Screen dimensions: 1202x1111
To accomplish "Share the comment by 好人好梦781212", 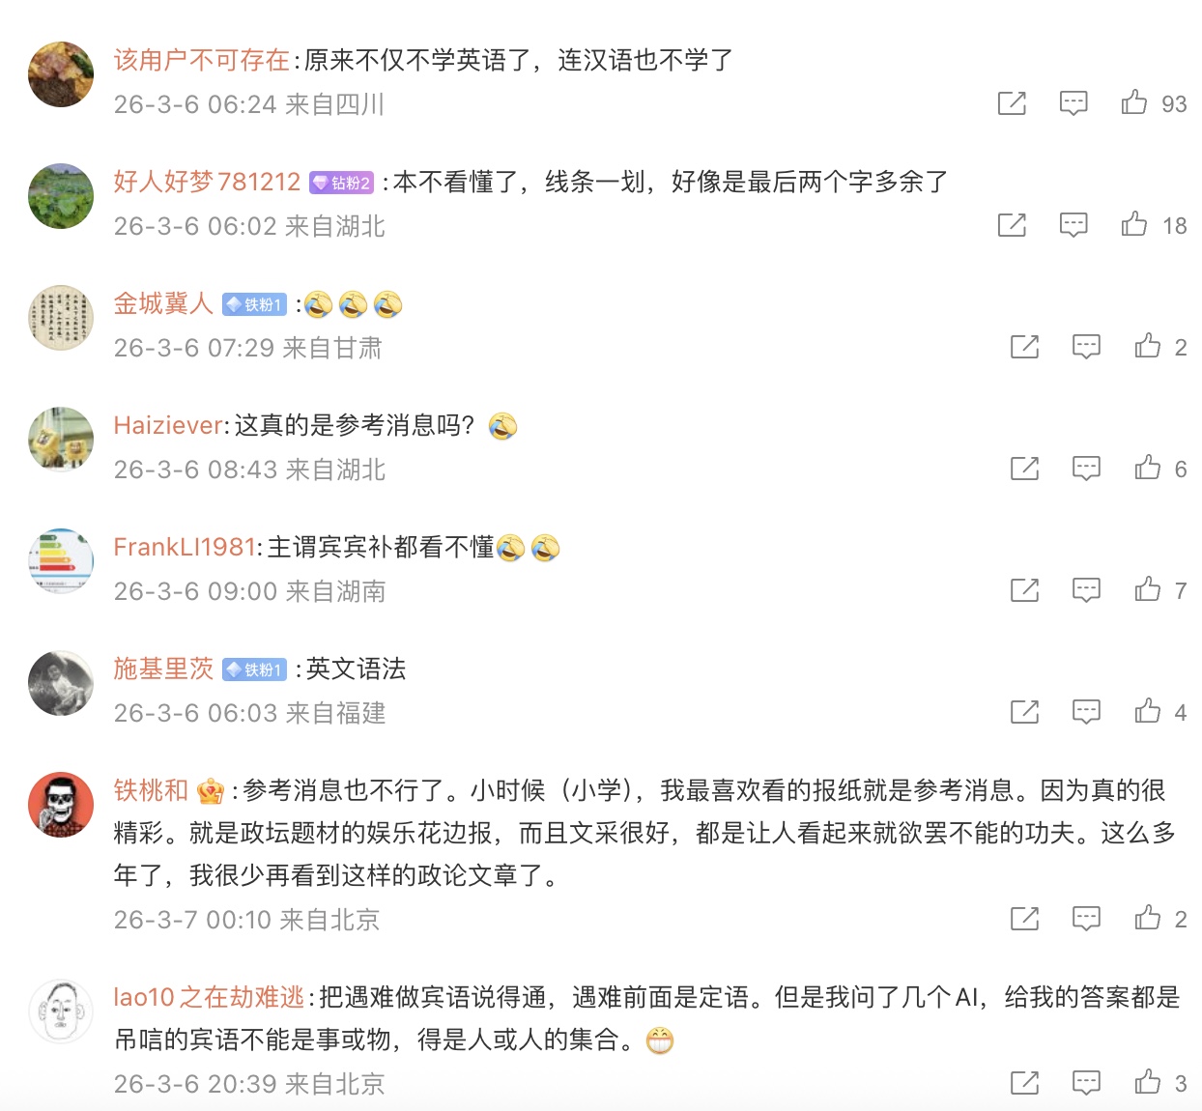I will [1012, 225].
